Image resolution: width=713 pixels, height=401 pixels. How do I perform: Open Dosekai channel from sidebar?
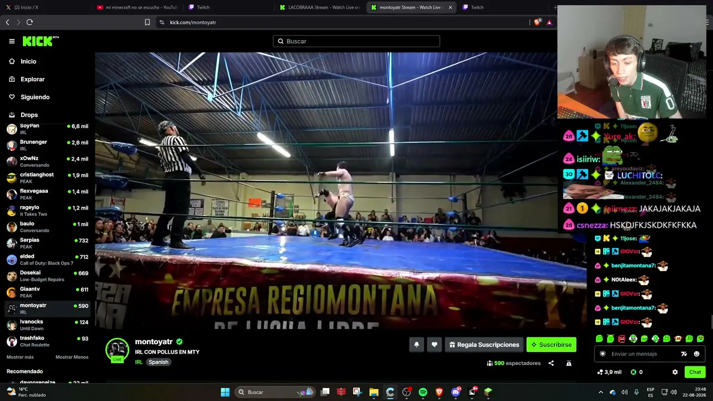(x=47, y=276)
